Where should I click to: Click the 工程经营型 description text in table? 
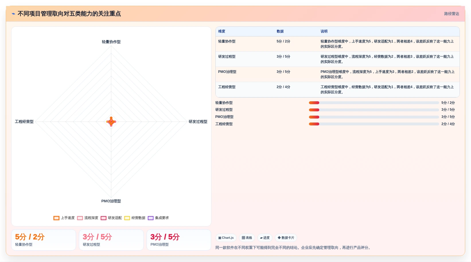click(x=387, y=90)
